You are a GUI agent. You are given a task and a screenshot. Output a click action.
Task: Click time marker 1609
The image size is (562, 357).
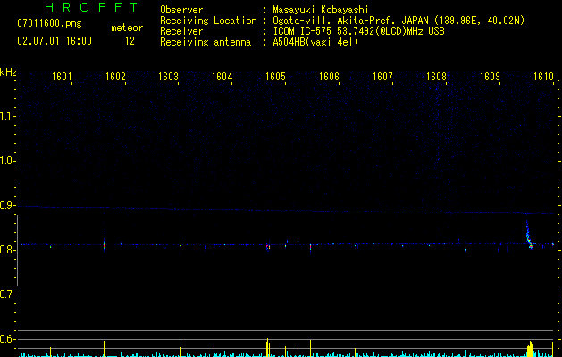tap(490, 77)
